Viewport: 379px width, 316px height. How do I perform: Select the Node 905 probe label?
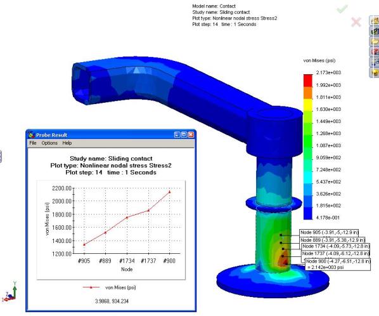click(x=329, y=232)
